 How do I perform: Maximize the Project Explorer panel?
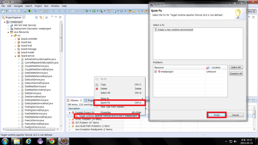pos(60,17)
